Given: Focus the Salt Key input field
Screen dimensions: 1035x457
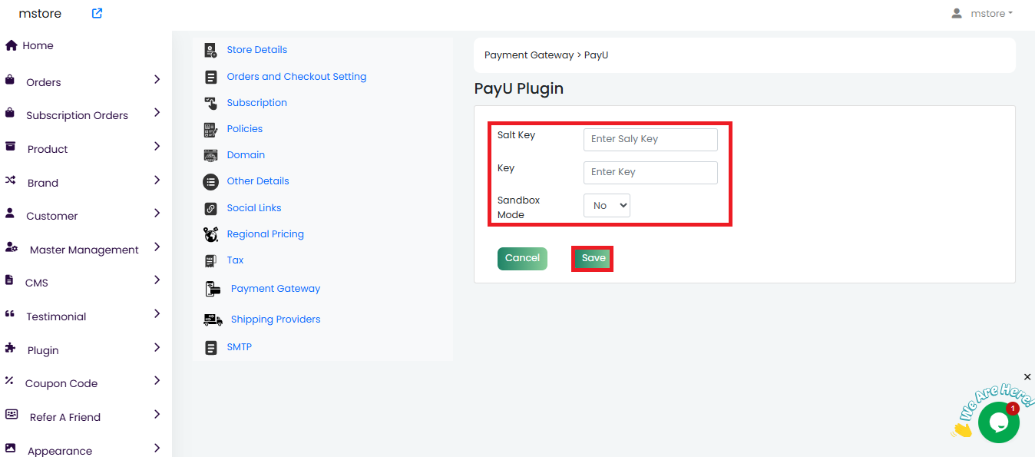Looking at the screenshot, I should [x=650, y=139].
